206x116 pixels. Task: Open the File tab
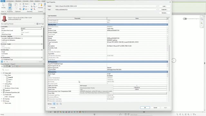pos(3,1)
